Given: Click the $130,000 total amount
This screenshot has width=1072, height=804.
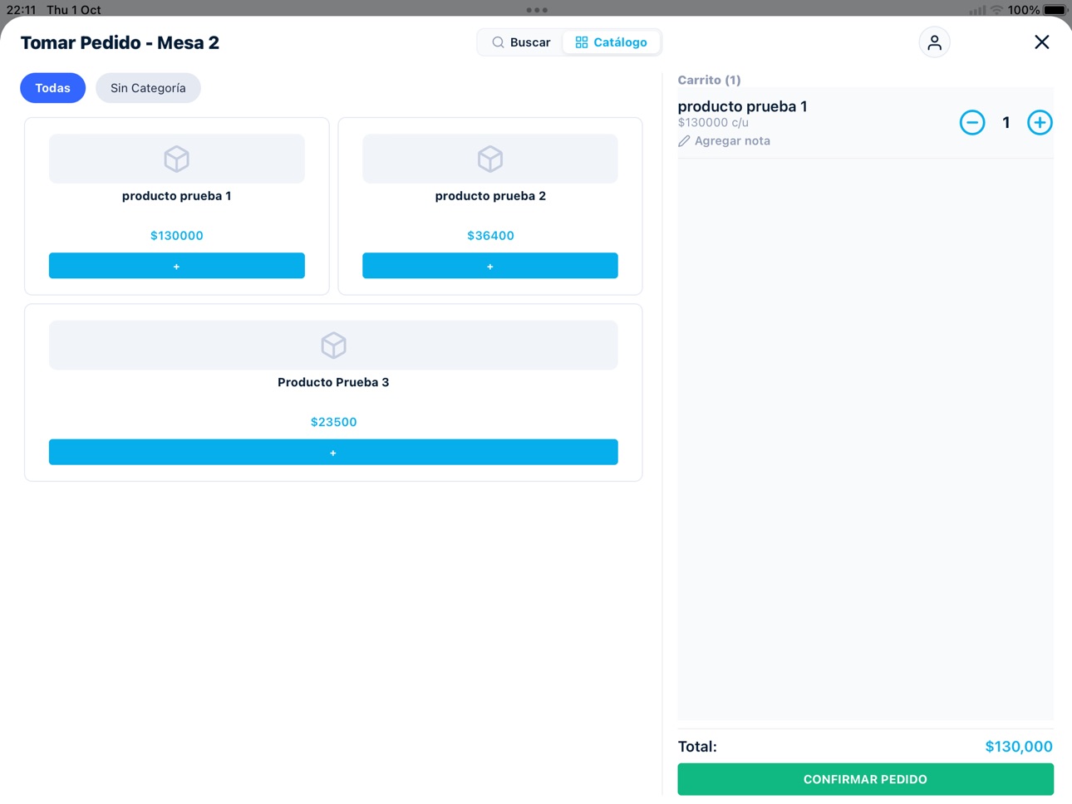Looking at the screenshot, I should click(1019, 747).
